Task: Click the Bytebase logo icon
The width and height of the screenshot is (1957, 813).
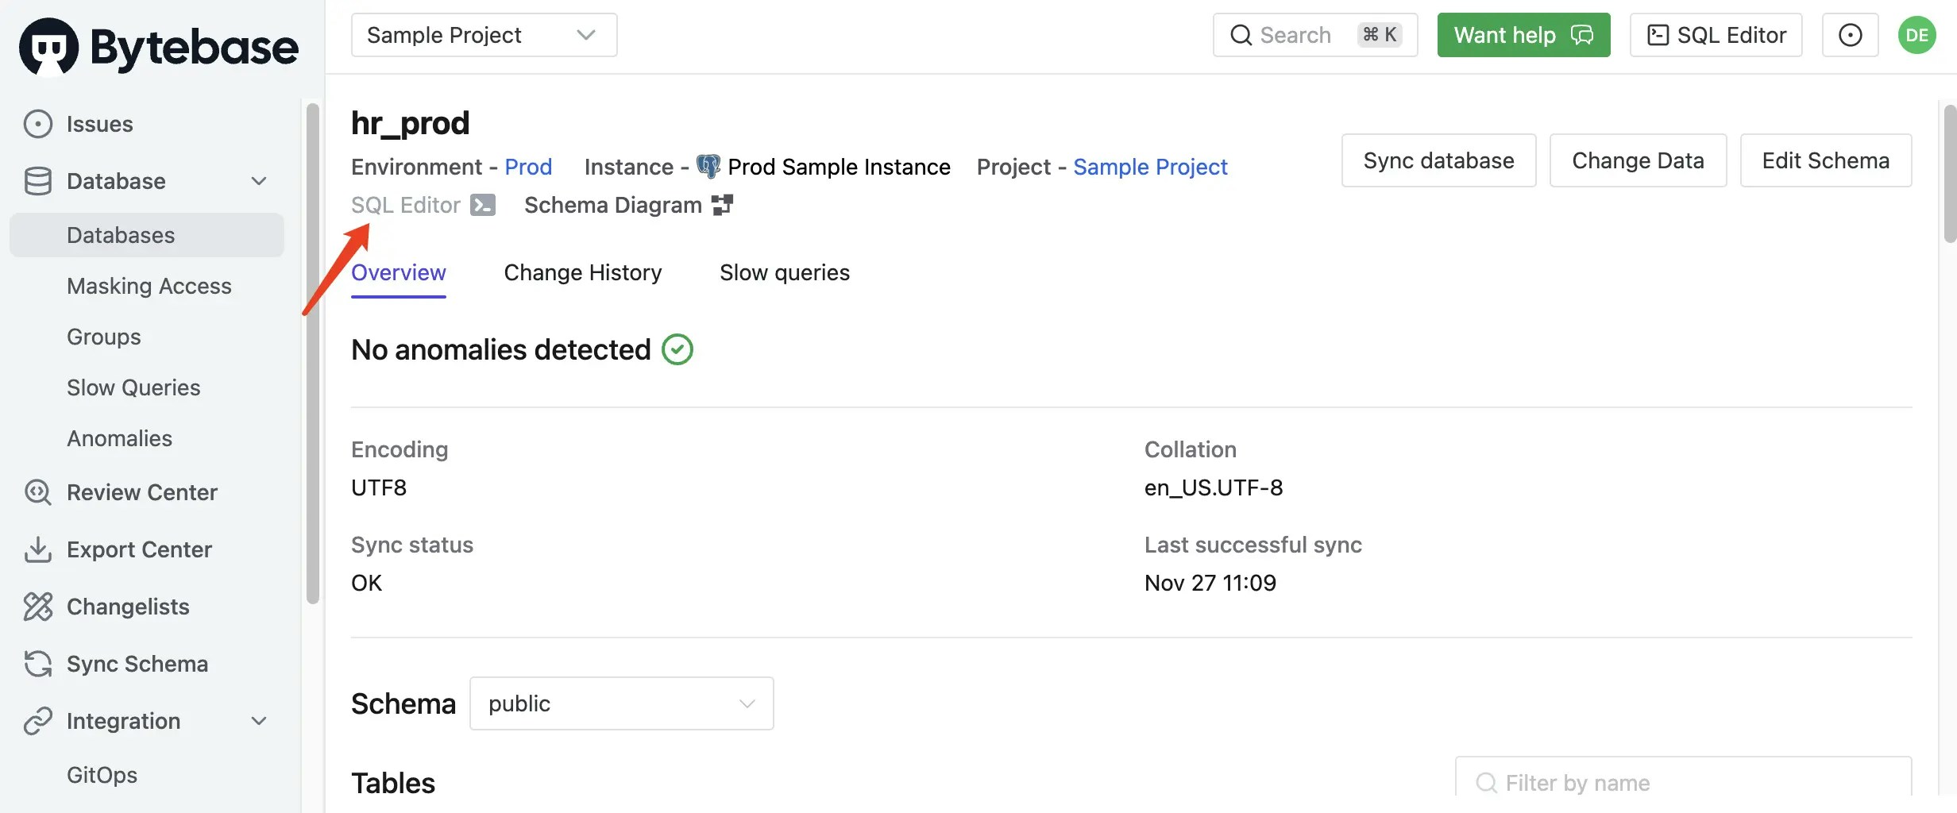Action: (49, 46)
